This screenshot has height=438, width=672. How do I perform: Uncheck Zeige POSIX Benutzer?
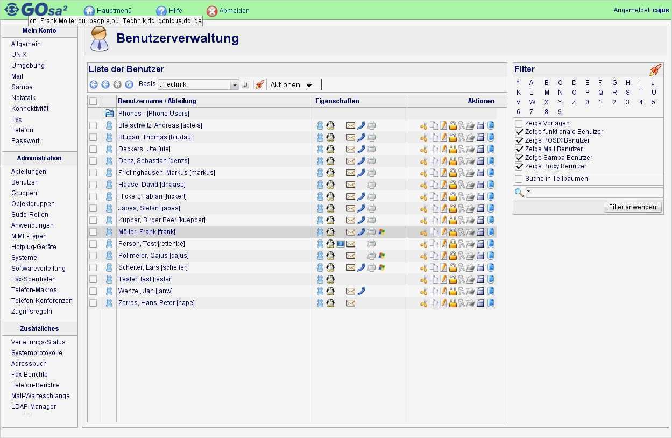click(x=519, y=140)
